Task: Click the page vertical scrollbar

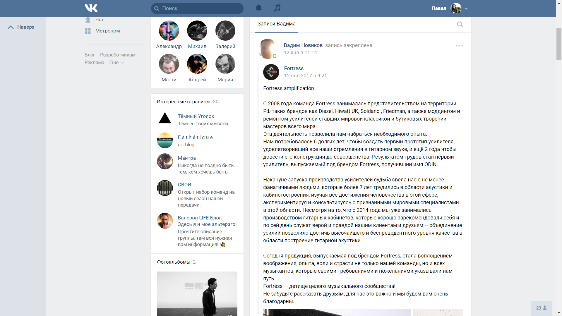Action: click(559, 44)
